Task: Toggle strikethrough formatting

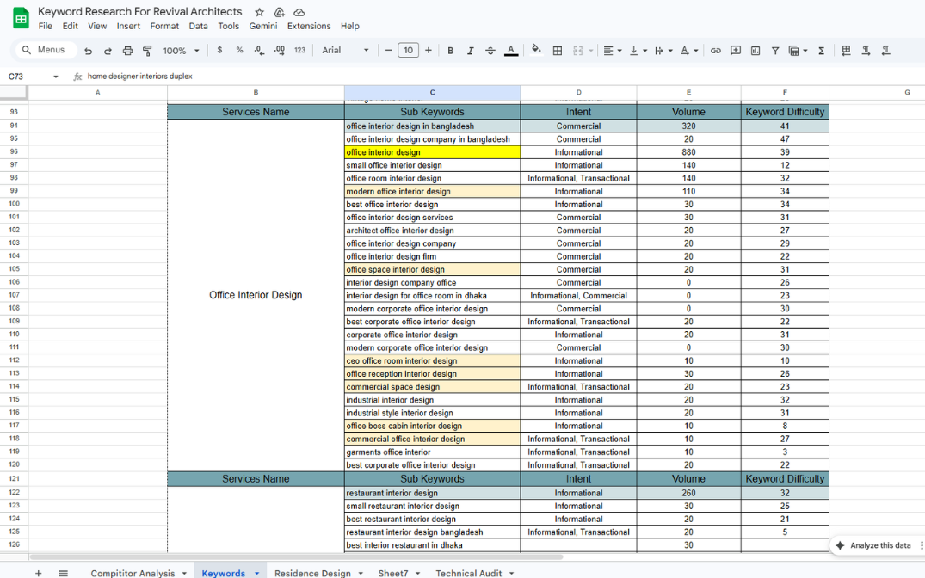Action: (490, 51)
